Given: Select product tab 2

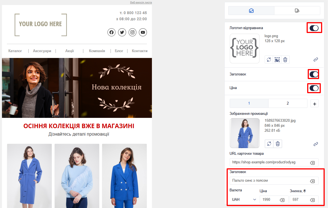Looking at the screenshot, I should [x=288, y=103].
